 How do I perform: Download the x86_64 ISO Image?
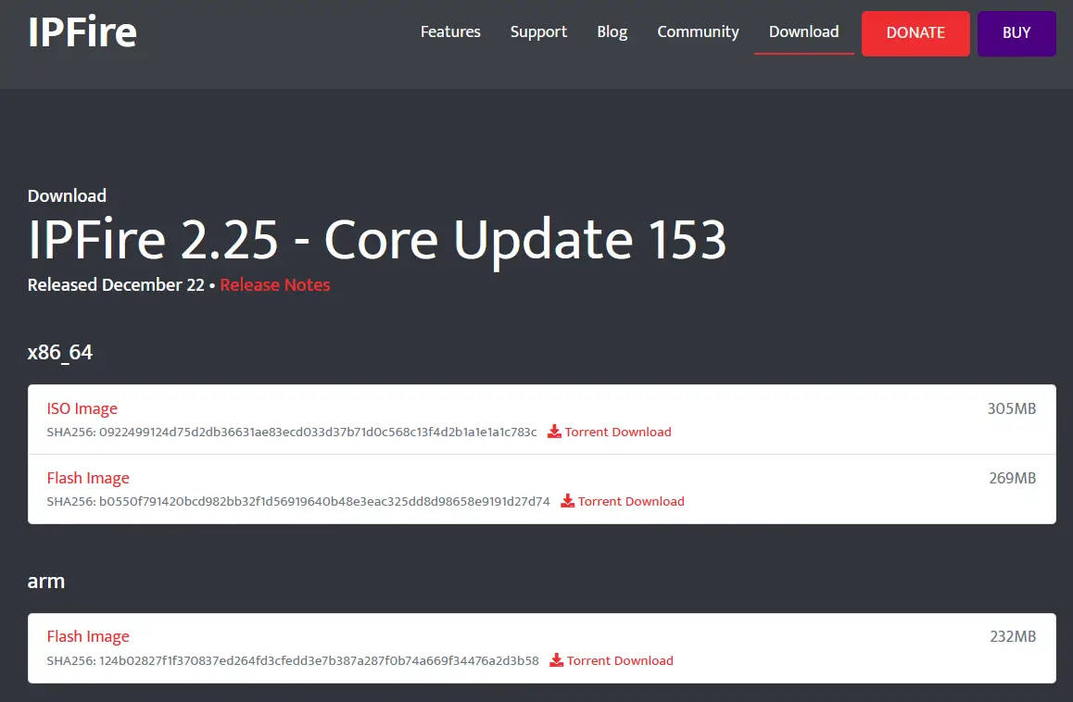82,408
